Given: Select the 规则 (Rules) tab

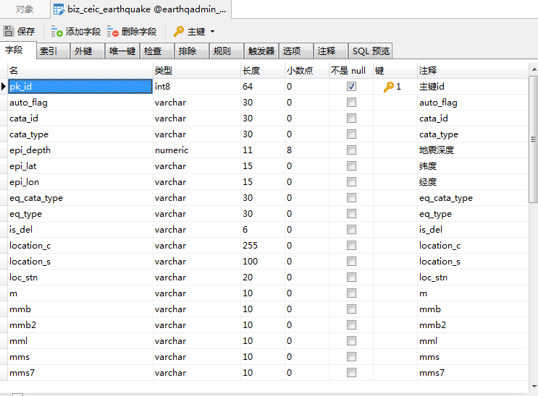Looking at the screenshot, I should pos(227,51).
